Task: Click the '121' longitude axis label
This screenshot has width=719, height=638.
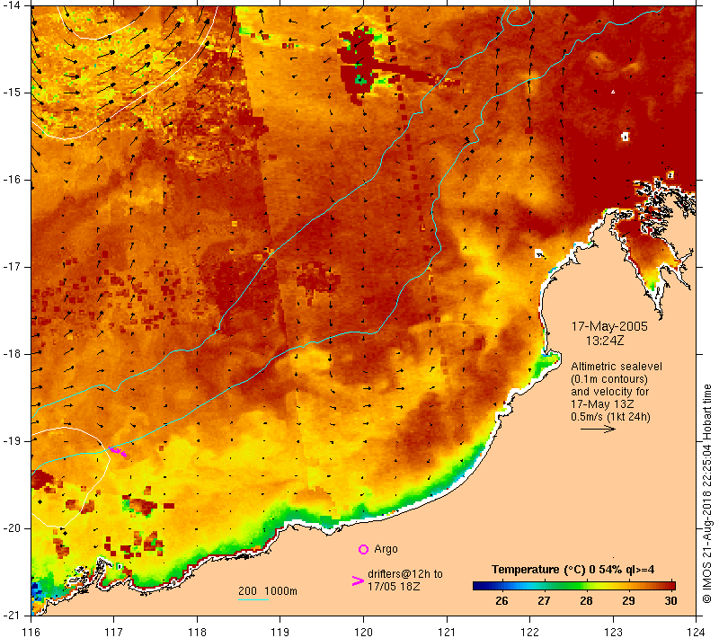Action: [447, 632]
